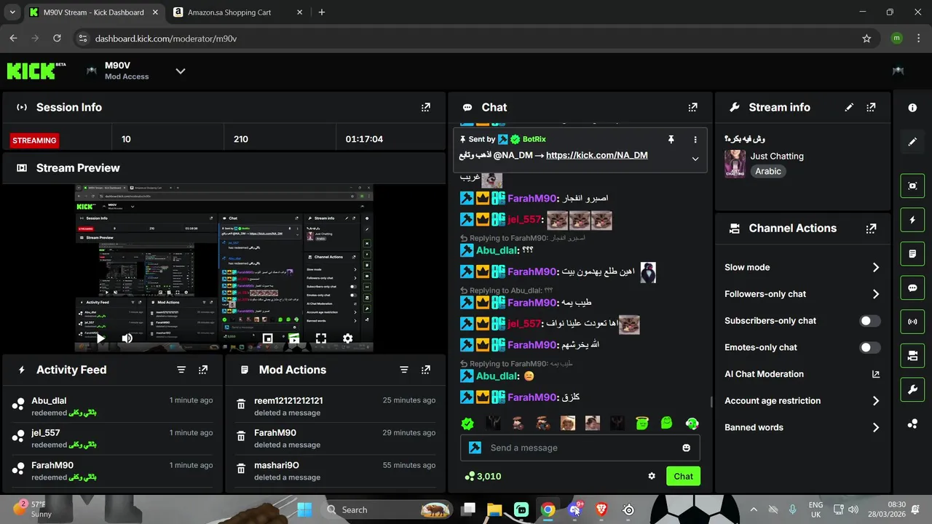Open the kick.com/NA_DM link
The height and width of the screenshot is (524, 932).
point(596,155)
